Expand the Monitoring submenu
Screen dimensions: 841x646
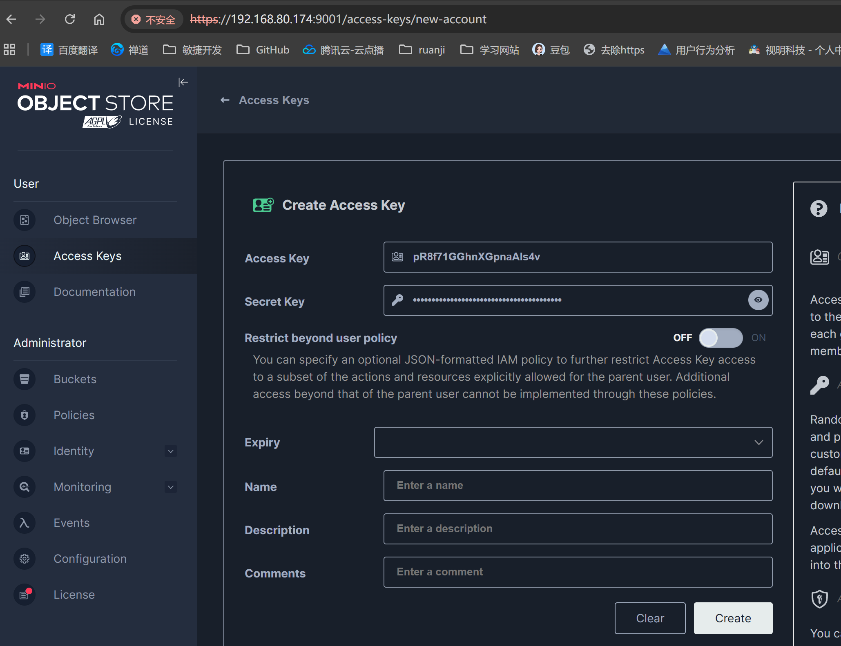[171, 487]
